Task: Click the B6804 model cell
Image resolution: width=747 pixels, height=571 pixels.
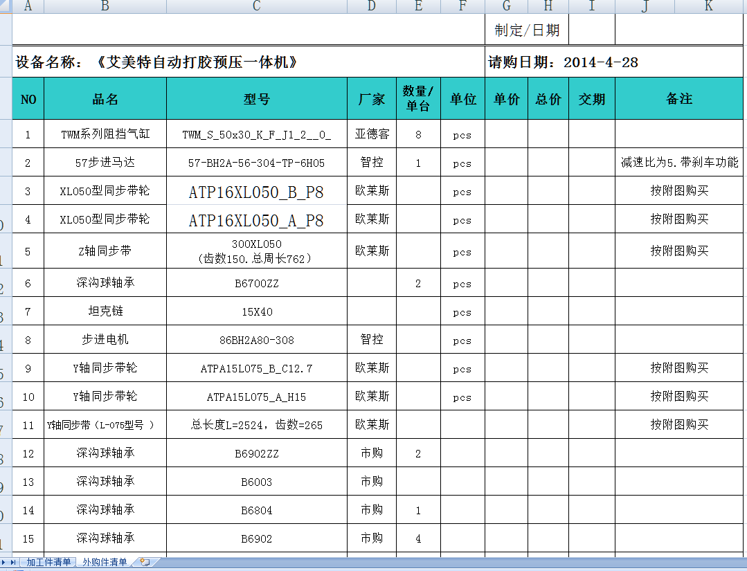Action: click(x=257, y=510)
